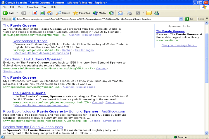Open the Edit menu
The height and width of the screenshot is (139, 209).
(12, 7)
